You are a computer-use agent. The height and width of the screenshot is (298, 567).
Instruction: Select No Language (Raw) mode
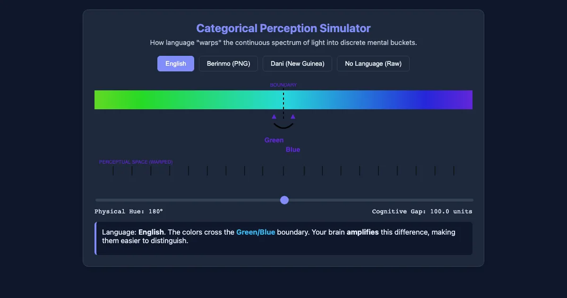coord(373,64)
